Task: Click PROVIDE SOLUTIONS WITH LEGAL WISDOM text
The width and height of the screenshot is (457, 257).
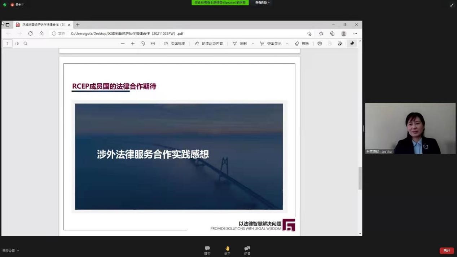Action: [246, 229]
